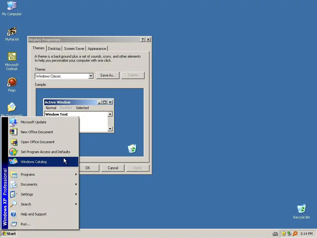This screenshot has height=238, width=317.
Task: Click the sample window scroll up arrow
Action: [110, 114]
